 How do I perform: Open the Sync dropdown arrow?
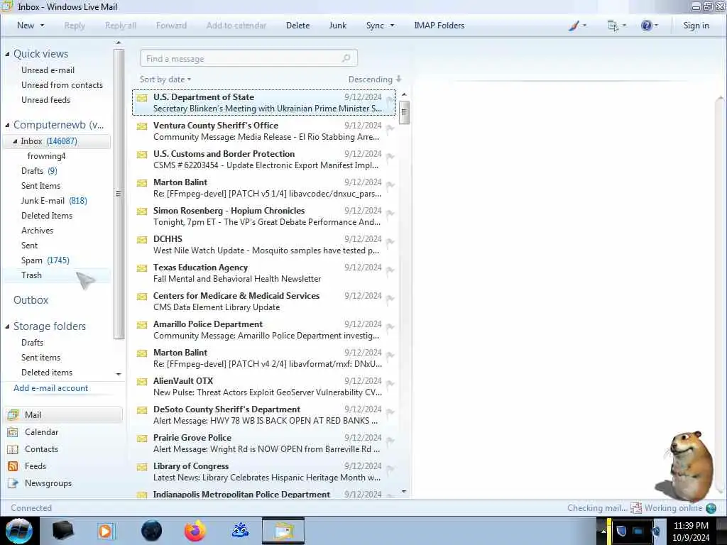pos(392,26)
